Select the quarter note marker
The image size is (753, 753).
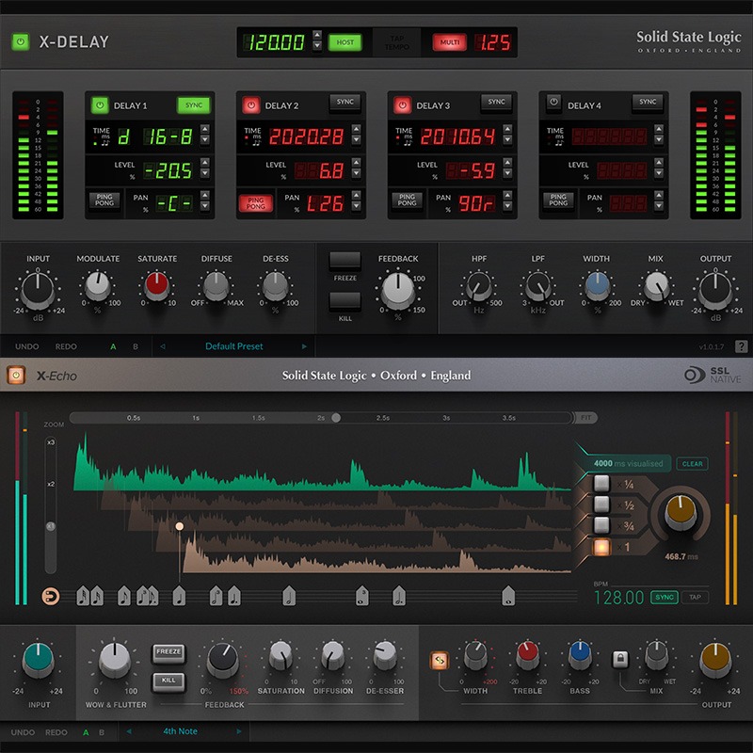[179, 596]
